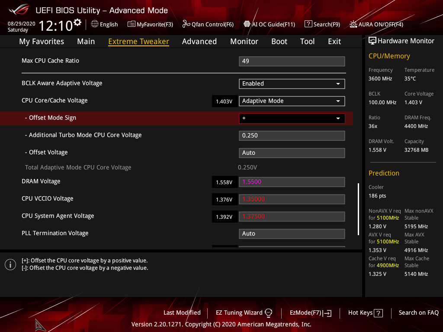Click the info icon beside help text
Image resolution: width=443 pixels, height=332 pixels.
click(x=10, y=265)
